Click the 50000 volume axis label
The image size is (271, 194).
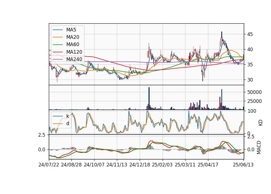pos(254,92)
